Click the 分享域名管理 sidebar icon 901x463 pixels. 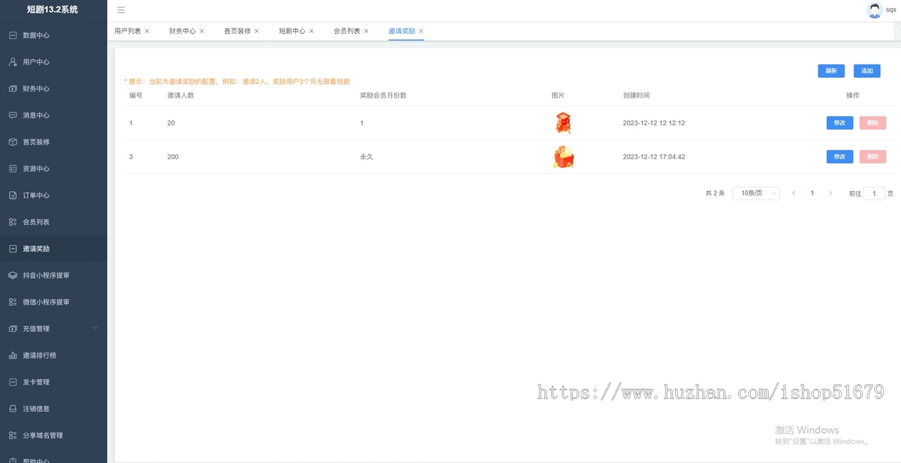pyautogui.click(x=13, y=435)
